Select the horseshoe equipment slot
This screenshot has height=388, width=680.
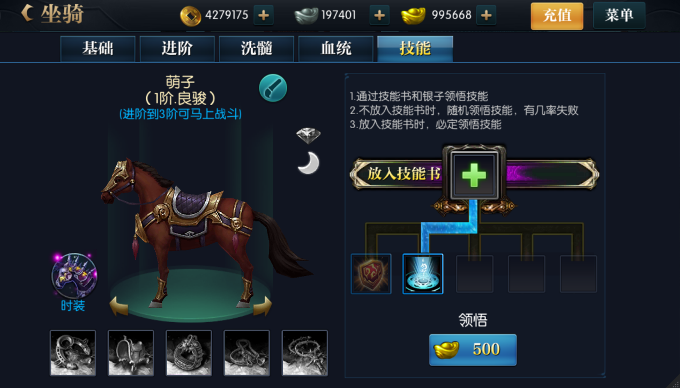click(73, 353)
